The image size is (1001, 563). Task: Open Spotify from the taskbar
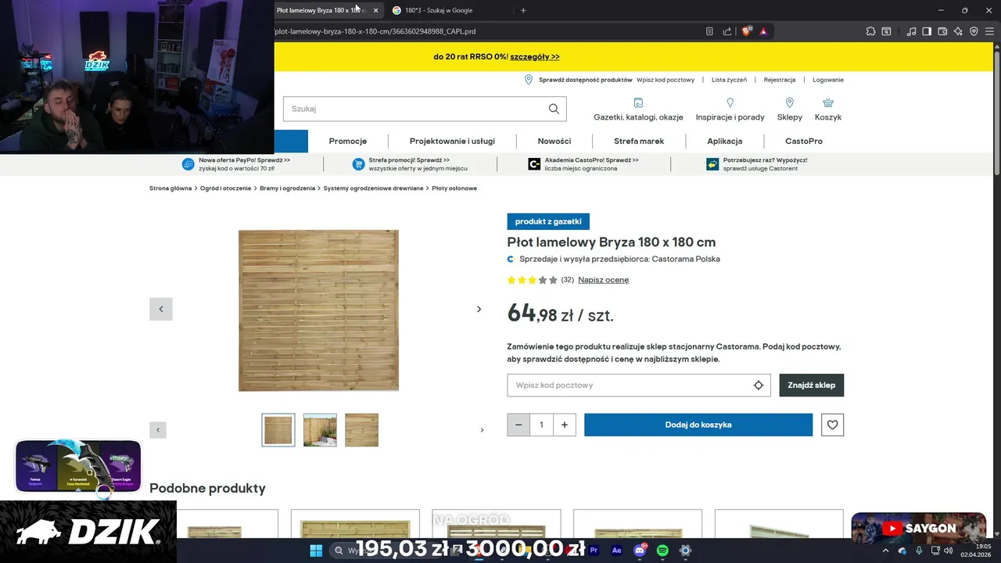click(662, 550)
